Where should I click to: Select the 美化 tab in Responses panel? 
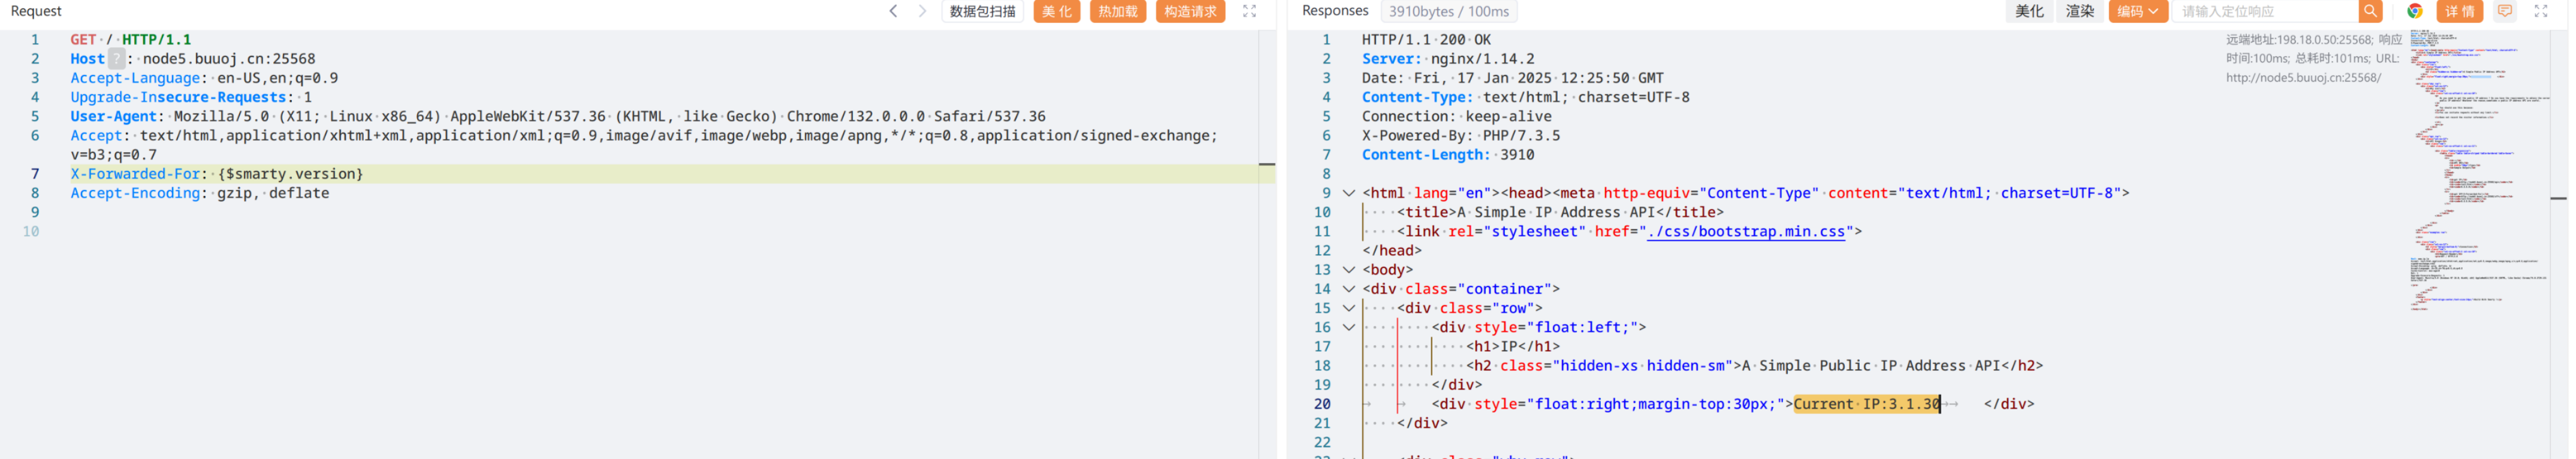point(2029,11)
